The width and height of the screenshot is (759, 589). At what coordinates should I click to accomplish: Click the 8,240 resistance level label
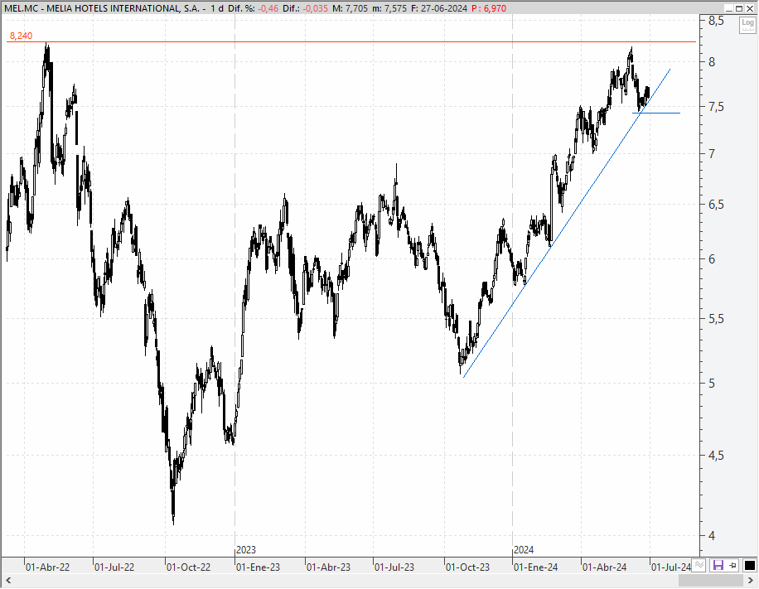tap(22, 36)
